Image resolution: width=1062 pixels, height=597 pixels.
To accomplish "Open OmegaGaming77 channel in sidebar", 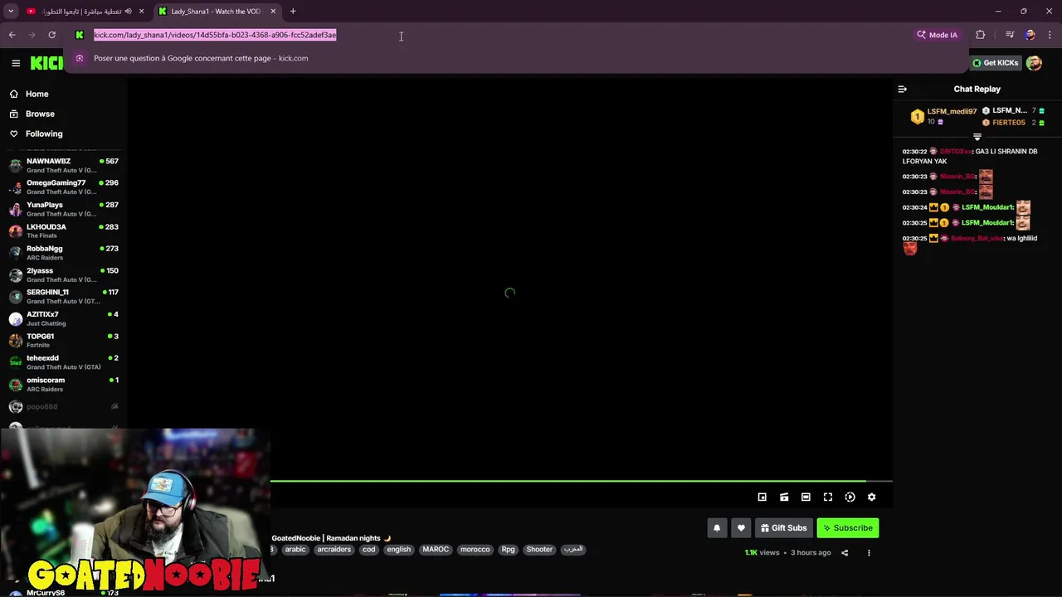I will pyautogui.click(x=63, y=187).
